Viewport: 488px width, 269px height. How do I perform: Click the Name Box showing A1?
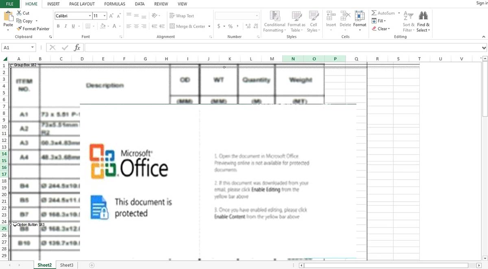19,47
